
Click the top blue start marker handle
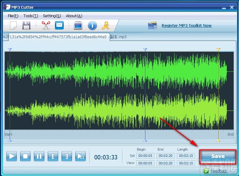[x=10, y=49]
